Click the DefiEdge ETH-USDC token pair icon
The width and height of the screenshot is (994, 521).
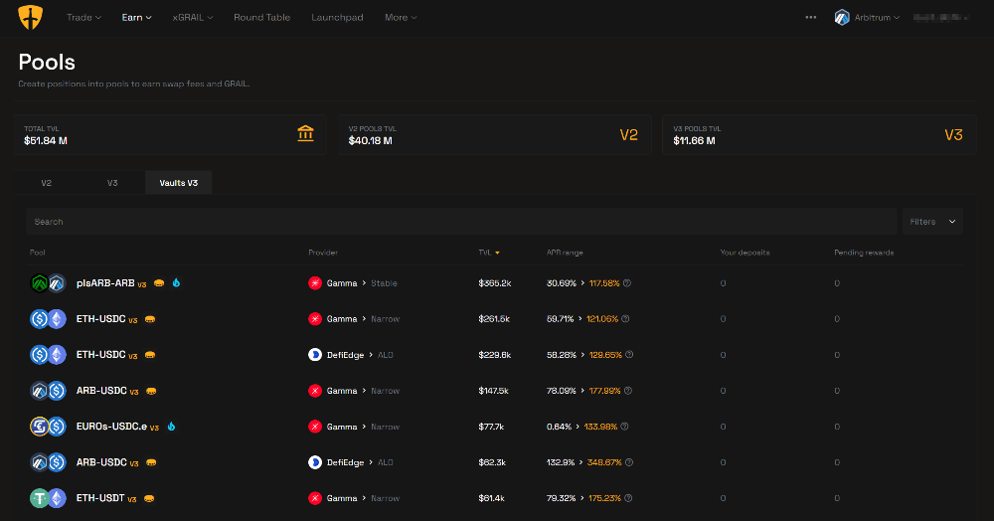pos(48,355)
